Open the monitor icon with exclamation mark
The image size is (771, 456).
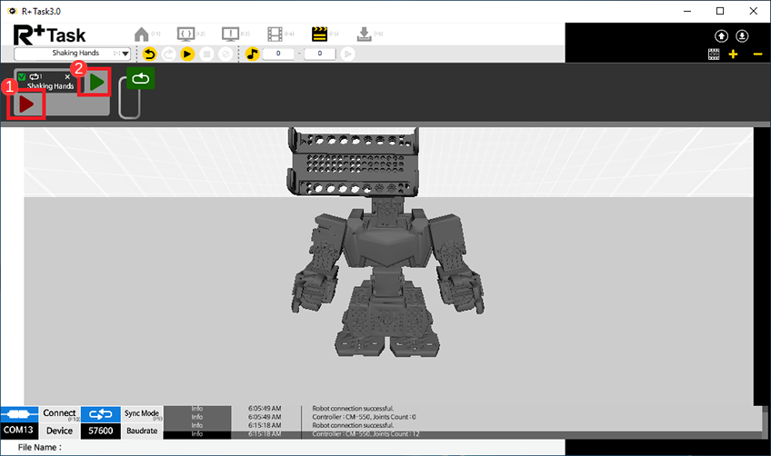pos(231,34)
